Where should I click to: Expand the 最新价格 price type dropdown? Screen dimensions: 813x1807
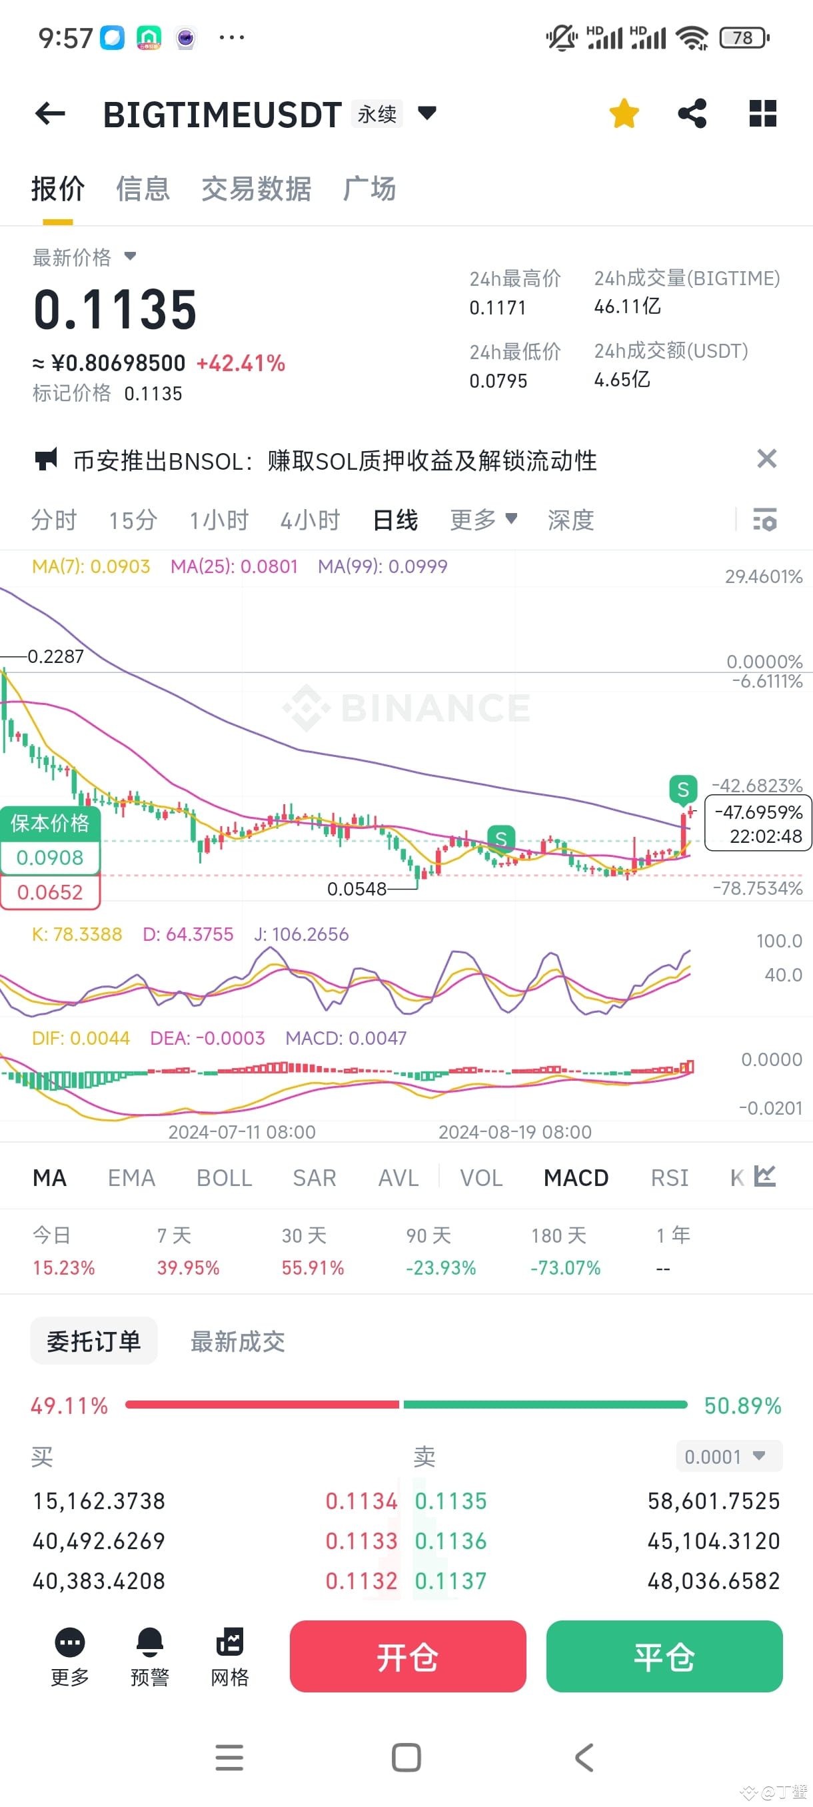click(x=130, y=257)
